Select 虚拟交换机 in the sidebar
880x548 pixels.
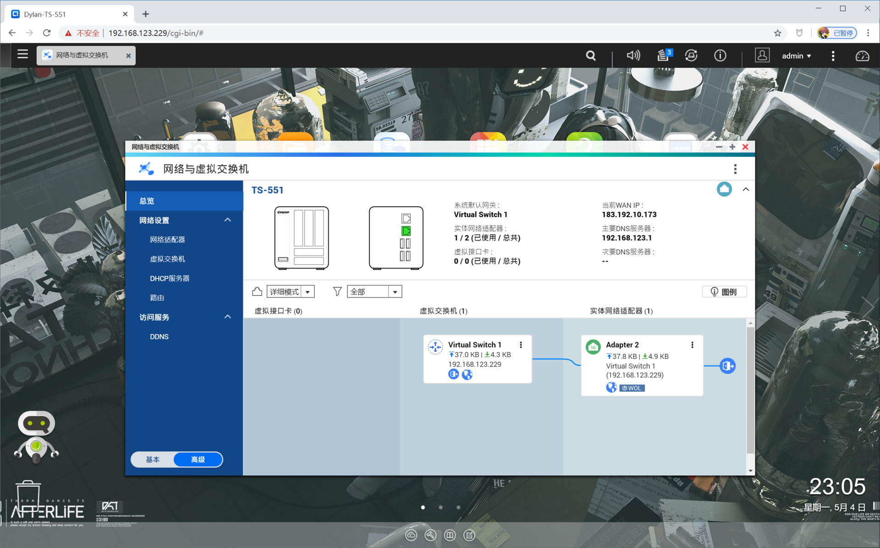167,259
